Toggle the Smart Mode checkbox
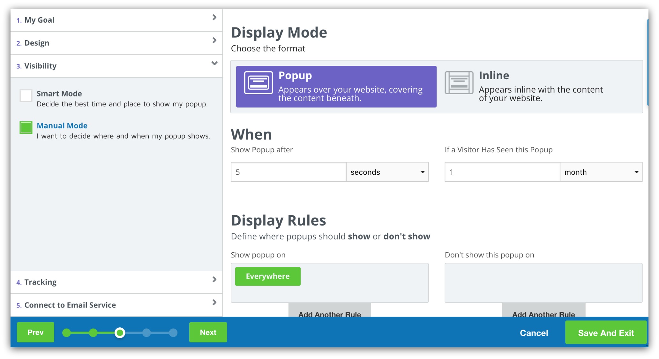The image size is (659, 359). 26,94
